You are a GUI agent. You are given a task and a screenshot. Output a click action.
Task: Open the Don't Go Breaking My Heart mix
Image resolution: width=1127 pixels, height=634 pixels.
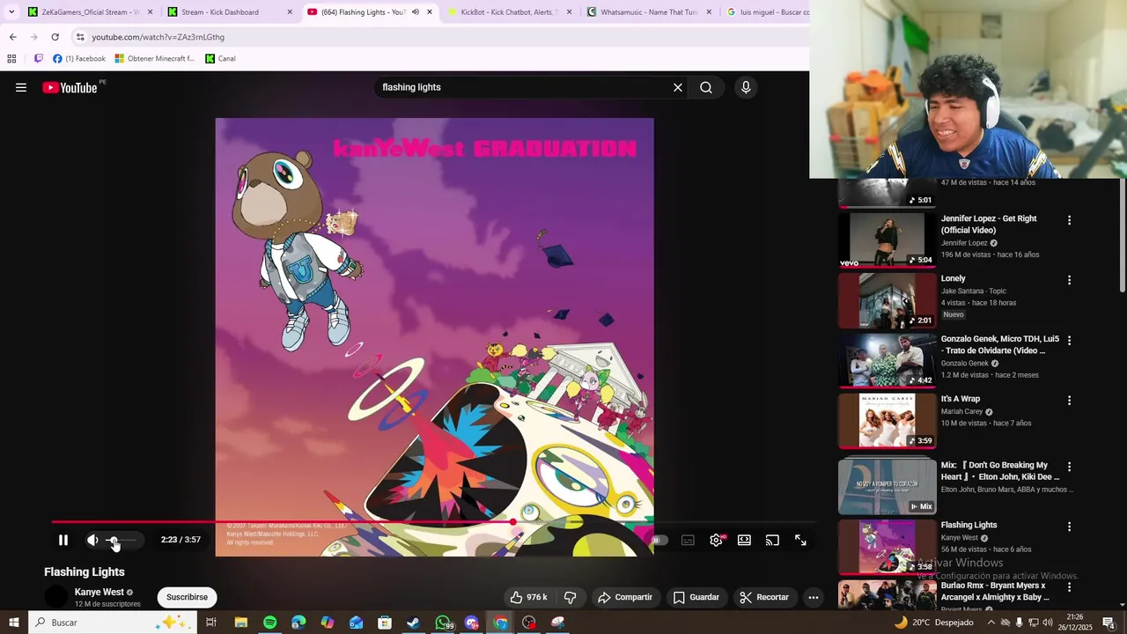887,486
